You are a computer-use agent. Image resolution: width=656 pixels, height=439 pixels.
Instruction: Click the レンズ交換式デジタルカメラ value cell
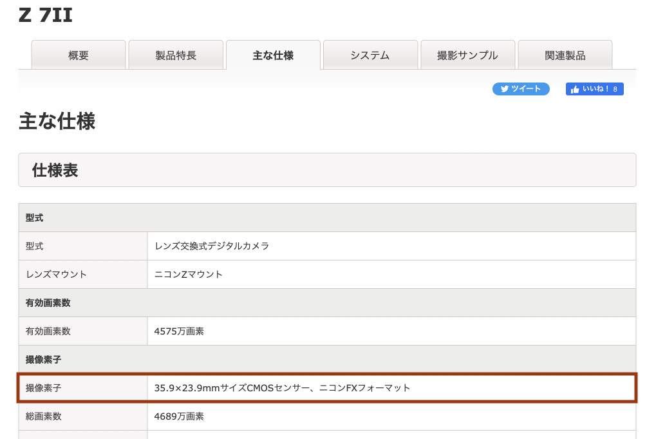tap(391, 246)
